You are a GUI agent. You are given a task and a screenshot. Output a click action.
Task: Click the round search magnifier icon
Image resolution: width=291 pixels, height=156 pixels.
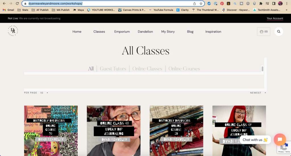[x=278, y=32]
